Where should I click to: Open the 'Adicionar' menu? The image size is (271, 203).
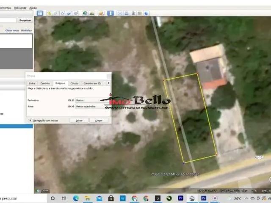pyautogui.click(x=20, y=8)
